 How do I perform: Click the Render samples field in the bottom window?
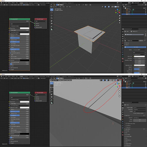(x=140, y=120)
